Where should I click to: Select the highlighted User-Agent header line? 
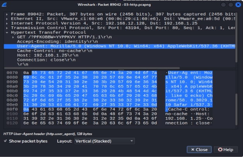120,46
